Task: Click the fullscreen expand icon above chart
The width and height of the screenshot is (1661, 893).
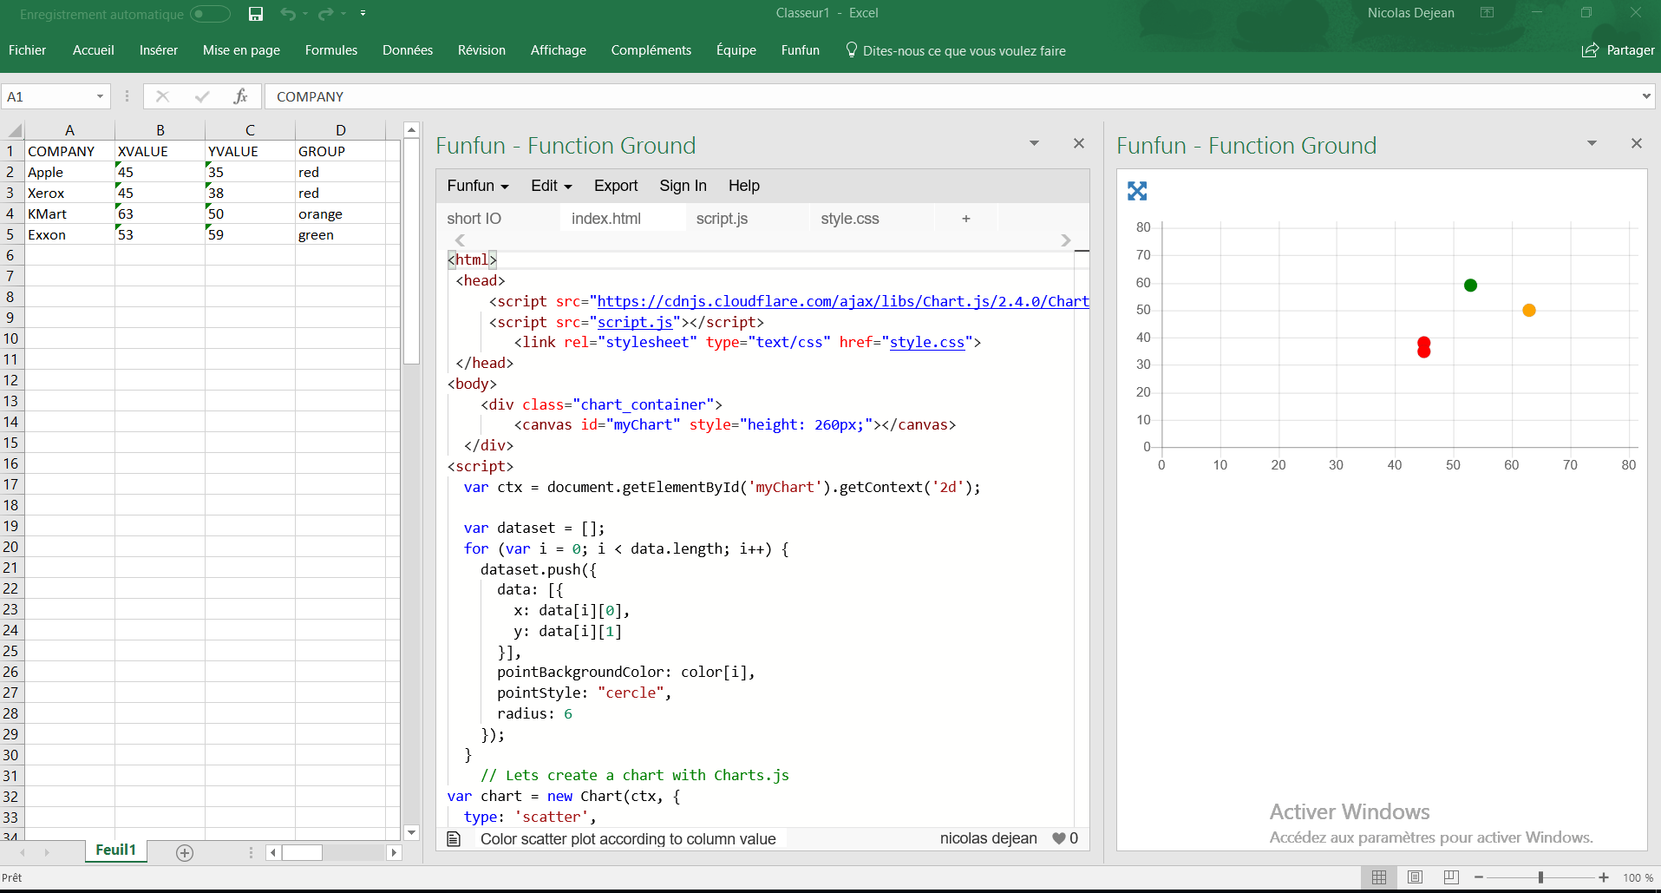Action: tap(1137, 191)
